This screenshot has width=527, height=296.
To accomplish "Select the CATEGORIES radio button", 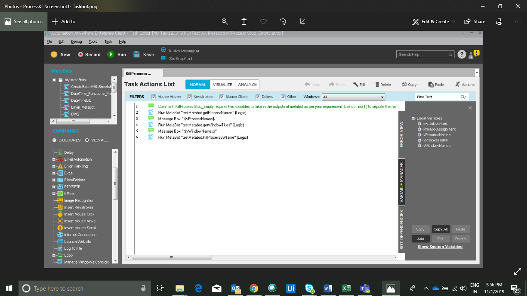I will 54,140.
